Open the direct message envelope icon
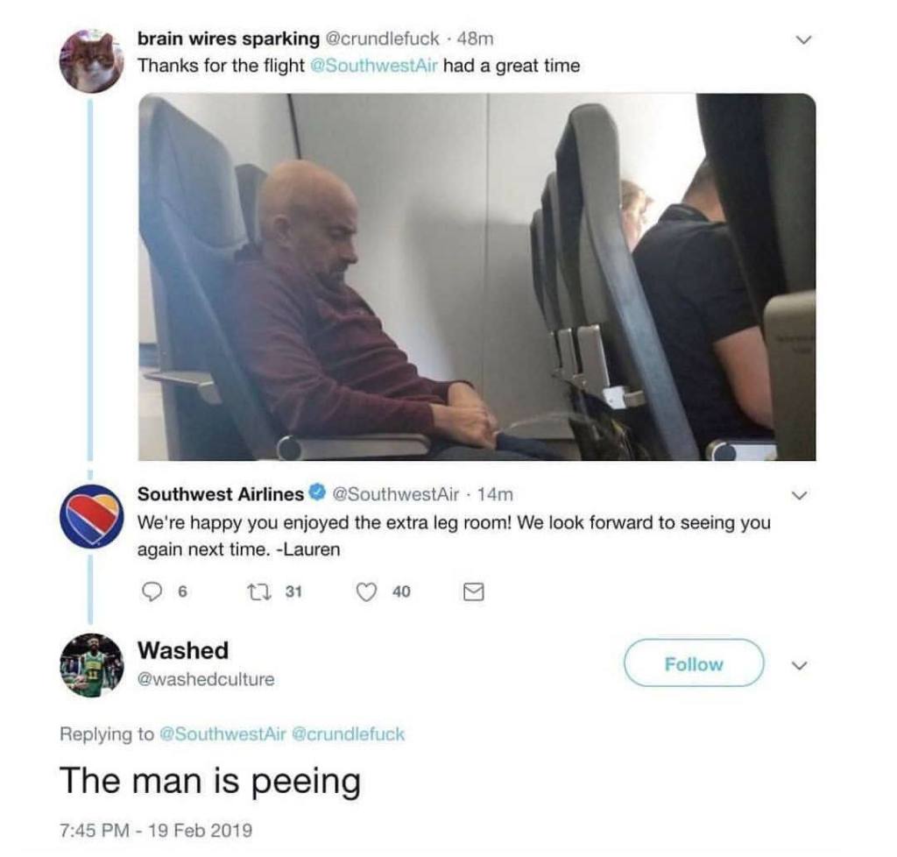 tap(473, 591)
